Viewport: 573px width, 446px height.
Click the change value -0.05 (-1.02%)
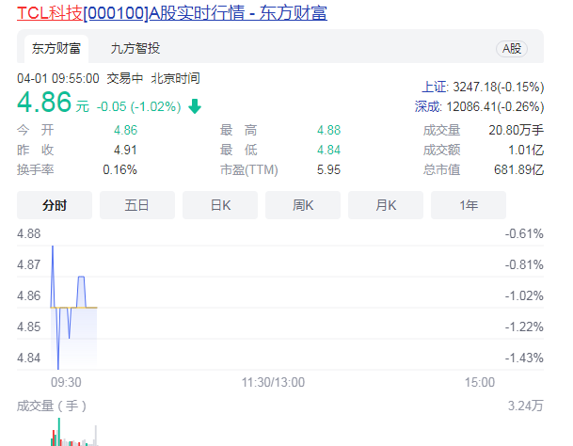point(139,106)
